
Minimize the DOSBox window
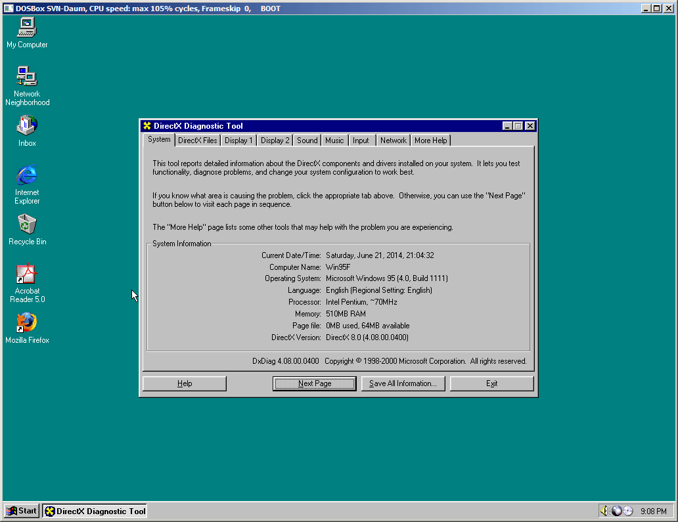coord(646,9)
